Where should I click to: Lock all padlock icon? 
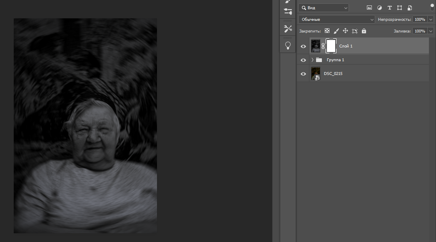364,31
